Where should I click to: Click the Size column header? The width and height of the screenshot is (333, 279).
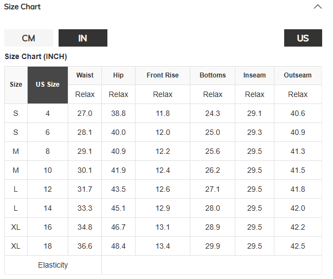(x=16, y=85)
